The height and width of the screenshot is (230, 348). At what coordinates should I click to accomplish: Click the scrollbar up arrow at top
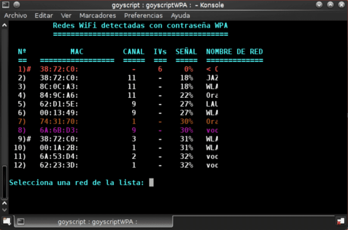tap(4, 25)
